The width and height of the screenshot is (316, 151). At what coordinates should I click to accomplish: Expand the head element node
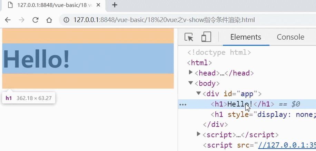(191, 72)
